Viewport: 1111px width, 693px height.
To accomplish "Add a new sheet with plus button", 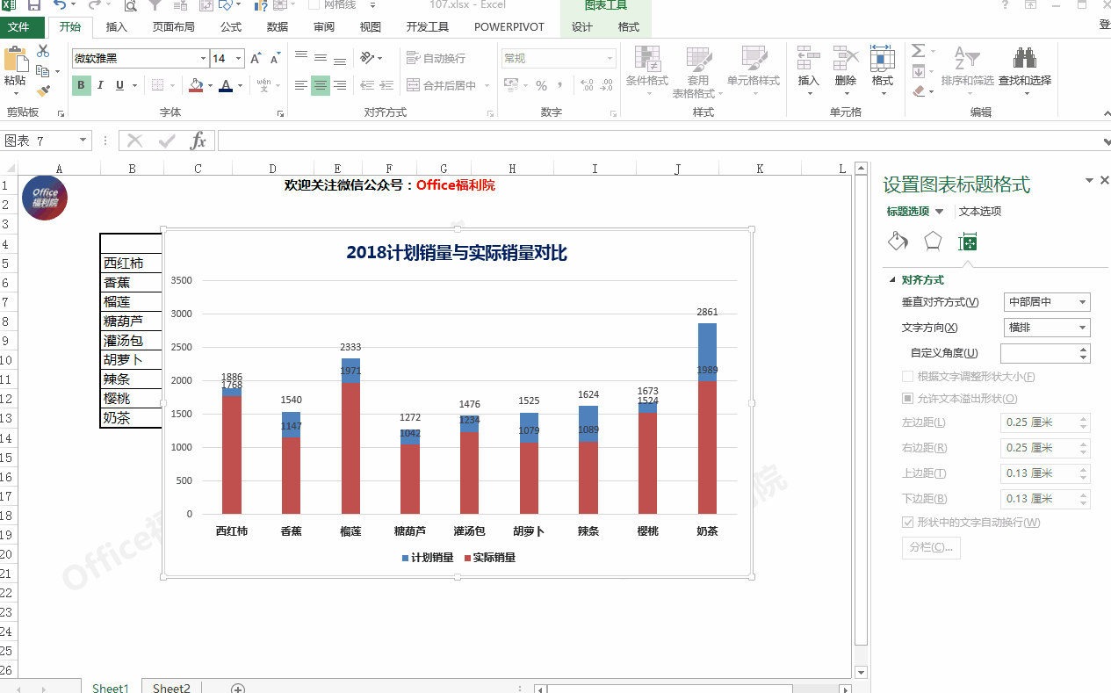I will 237,689.
